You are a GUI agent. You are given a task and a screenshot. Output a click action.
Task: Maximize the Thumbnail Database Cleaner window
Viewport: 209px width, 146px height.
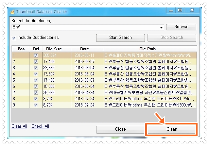pos(180,10)
